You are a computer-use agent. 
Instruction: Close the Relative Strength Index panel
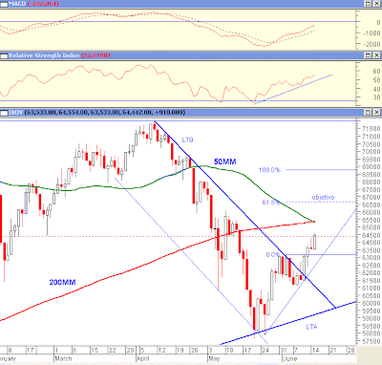tap(376, 55)
